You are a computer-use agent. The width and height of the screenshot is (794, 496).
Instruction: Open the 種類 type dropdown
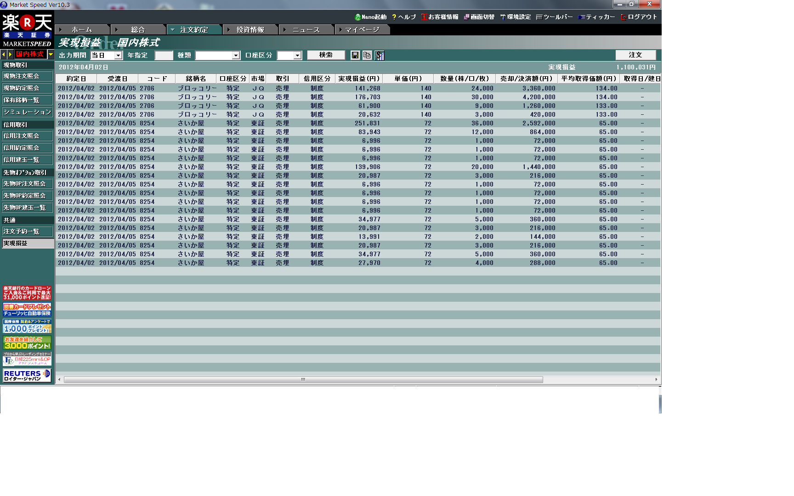tap(236, 56)
